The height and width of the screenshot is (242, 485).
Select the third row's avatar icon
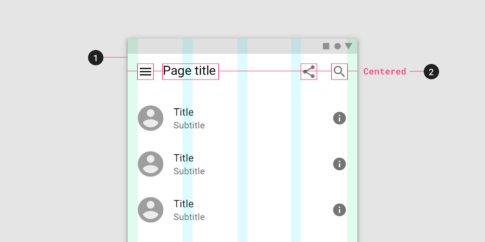[x=150, y=210]
